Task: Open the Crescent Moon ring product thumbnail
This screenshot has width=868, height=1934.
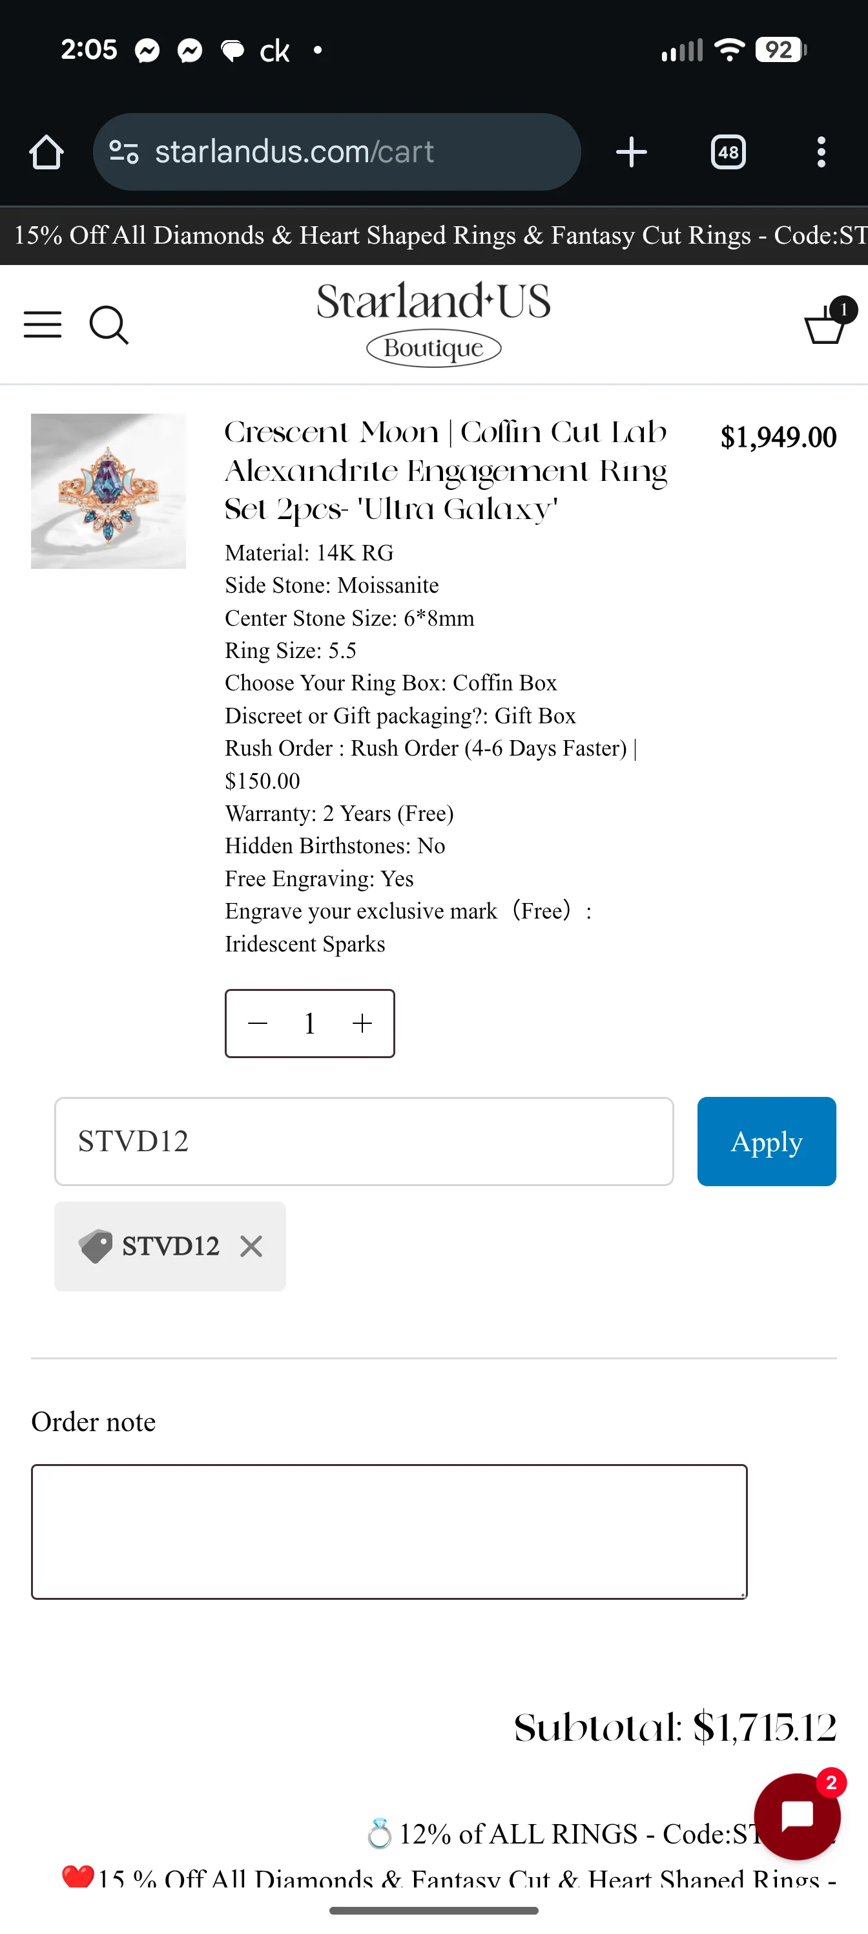Action: pos(108,491)
